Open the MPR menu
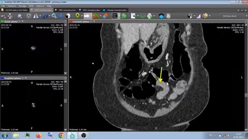Screen dimensions: 248x139 click(x=31, y=6)
